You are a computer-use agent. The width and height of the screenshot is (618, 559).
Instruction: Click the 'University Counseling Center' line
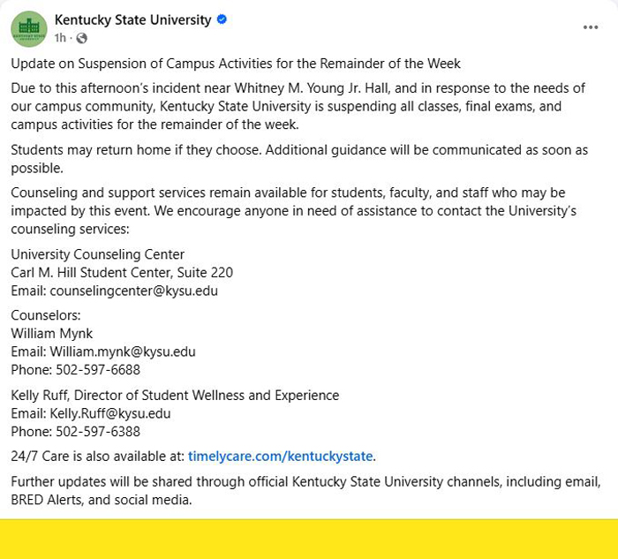tap(98, 255)
